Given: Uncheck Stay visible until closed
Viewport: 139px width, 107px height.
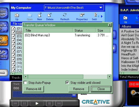Looking at the screenshot, I should (67, 83).
